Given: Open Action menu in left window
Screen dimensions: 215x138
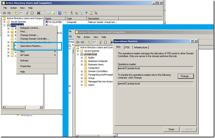Looking at the screenshot, I should click(x=14, y=8).
